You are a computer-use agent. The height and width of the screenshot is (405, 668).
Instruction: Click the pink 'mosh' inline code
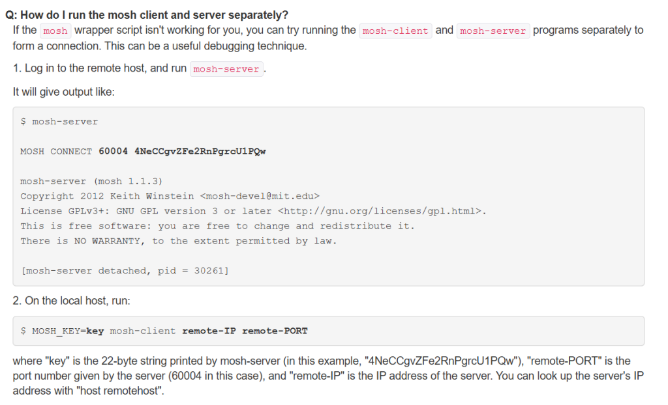point(55,31)
